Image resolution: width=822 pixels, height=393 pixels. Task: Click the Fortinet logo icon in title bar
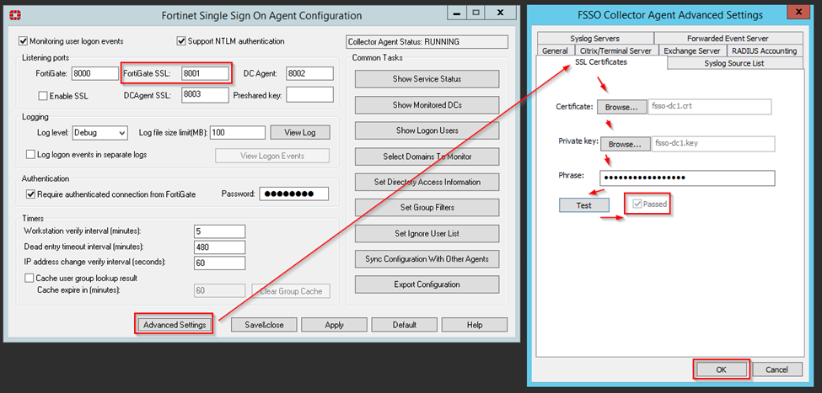coord(16,15)
